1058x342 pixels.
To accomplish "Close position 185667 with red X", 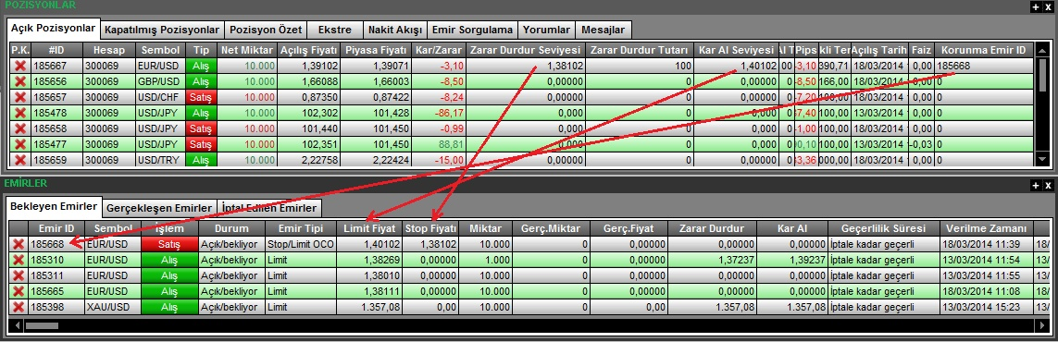I will click(x=20, y=66).
